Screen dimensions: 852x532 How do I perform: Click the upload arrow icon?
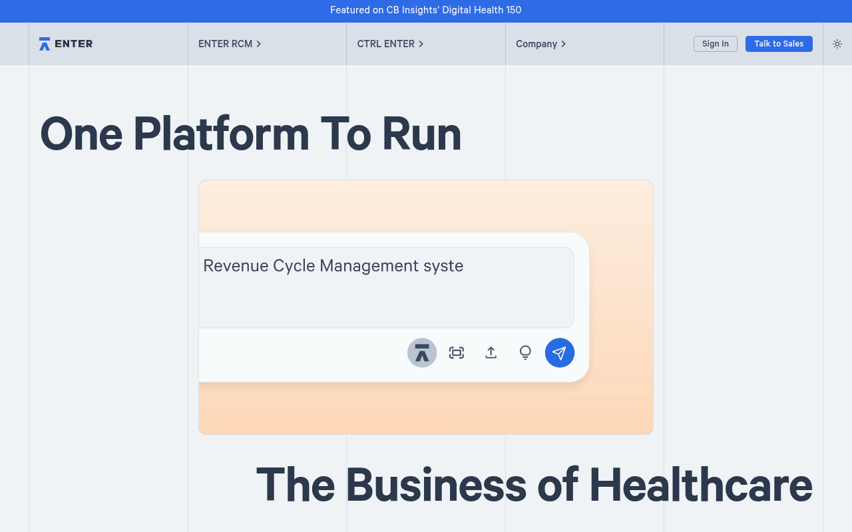click(x=491, y=352)
